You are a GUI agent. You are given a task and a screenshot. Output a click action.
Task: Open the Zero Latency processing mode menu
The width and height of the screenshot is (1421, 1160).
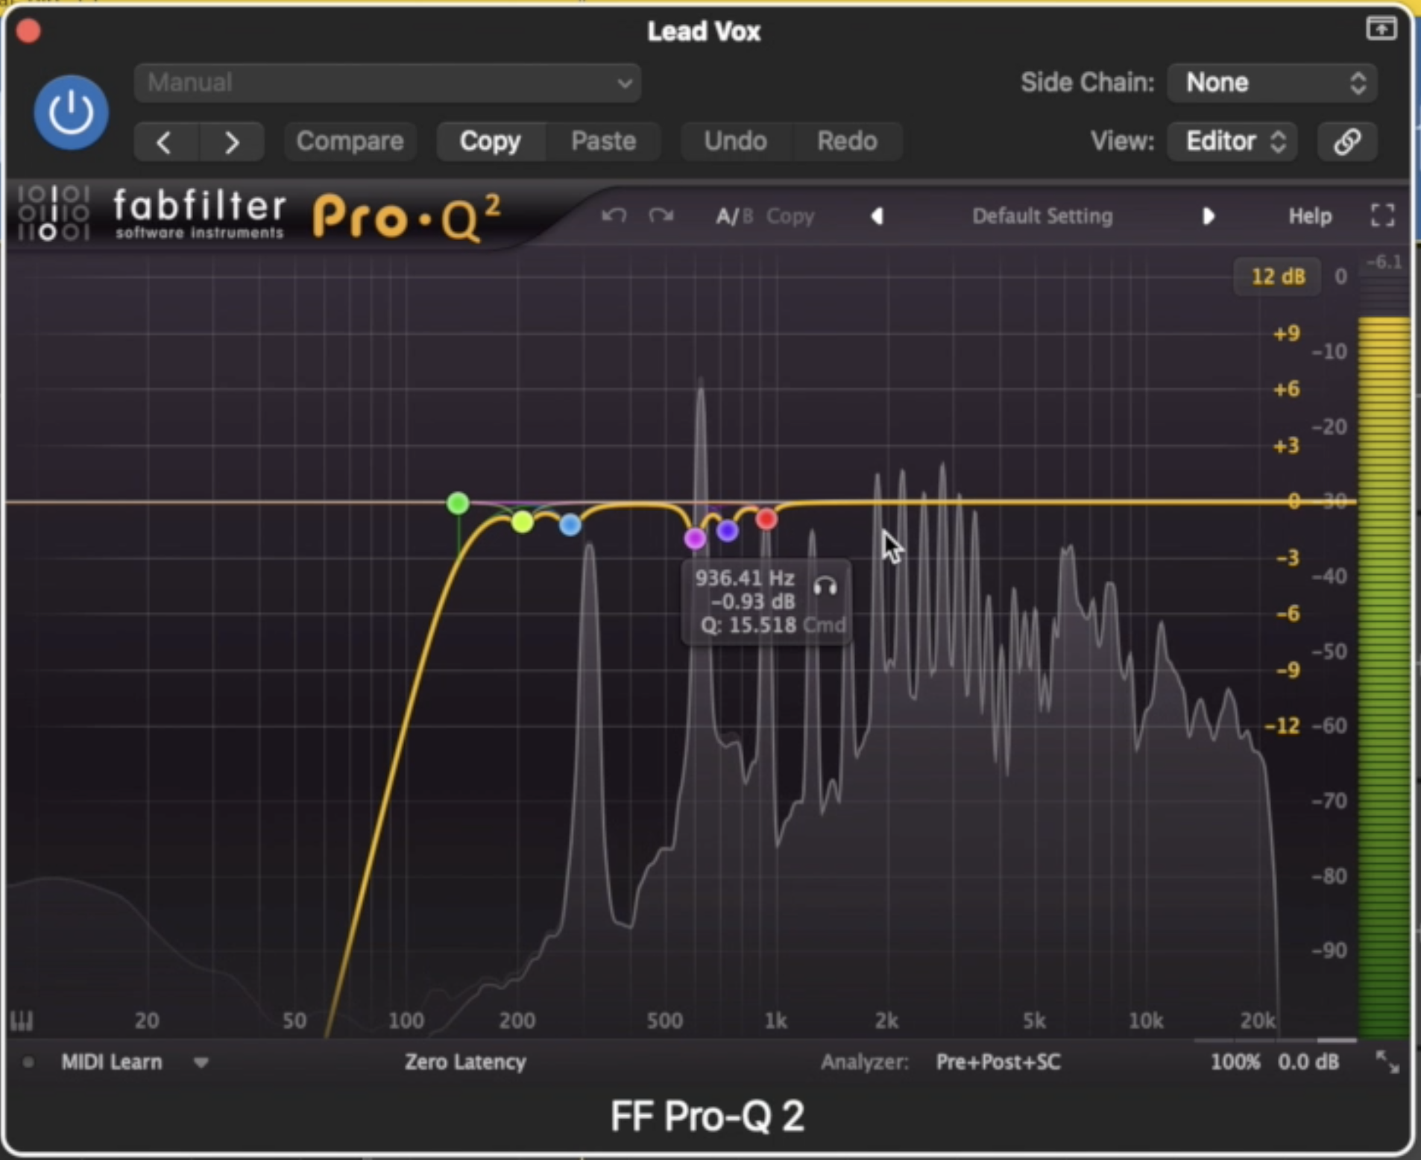pyautogui.click(x=465, y=1062)
